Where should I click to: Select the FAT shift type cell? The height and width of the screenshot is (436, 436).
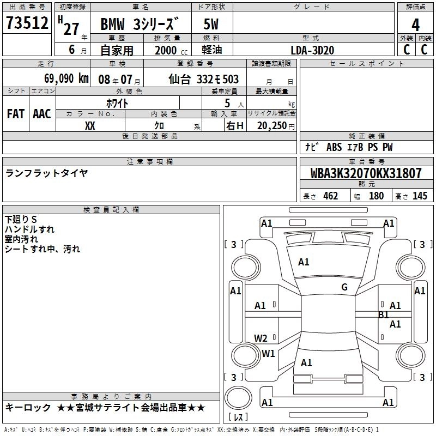[16, 114]
